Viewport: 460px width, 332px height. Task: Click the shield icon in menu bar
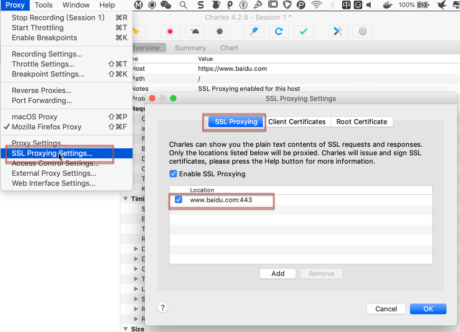coord(287,5)
